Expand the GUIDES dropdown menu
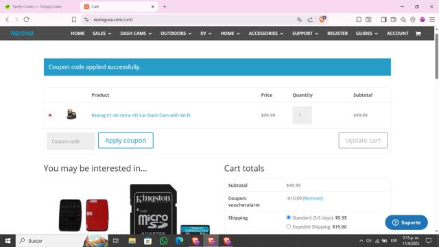The image size is (439, 247). (x=367, y=34)
